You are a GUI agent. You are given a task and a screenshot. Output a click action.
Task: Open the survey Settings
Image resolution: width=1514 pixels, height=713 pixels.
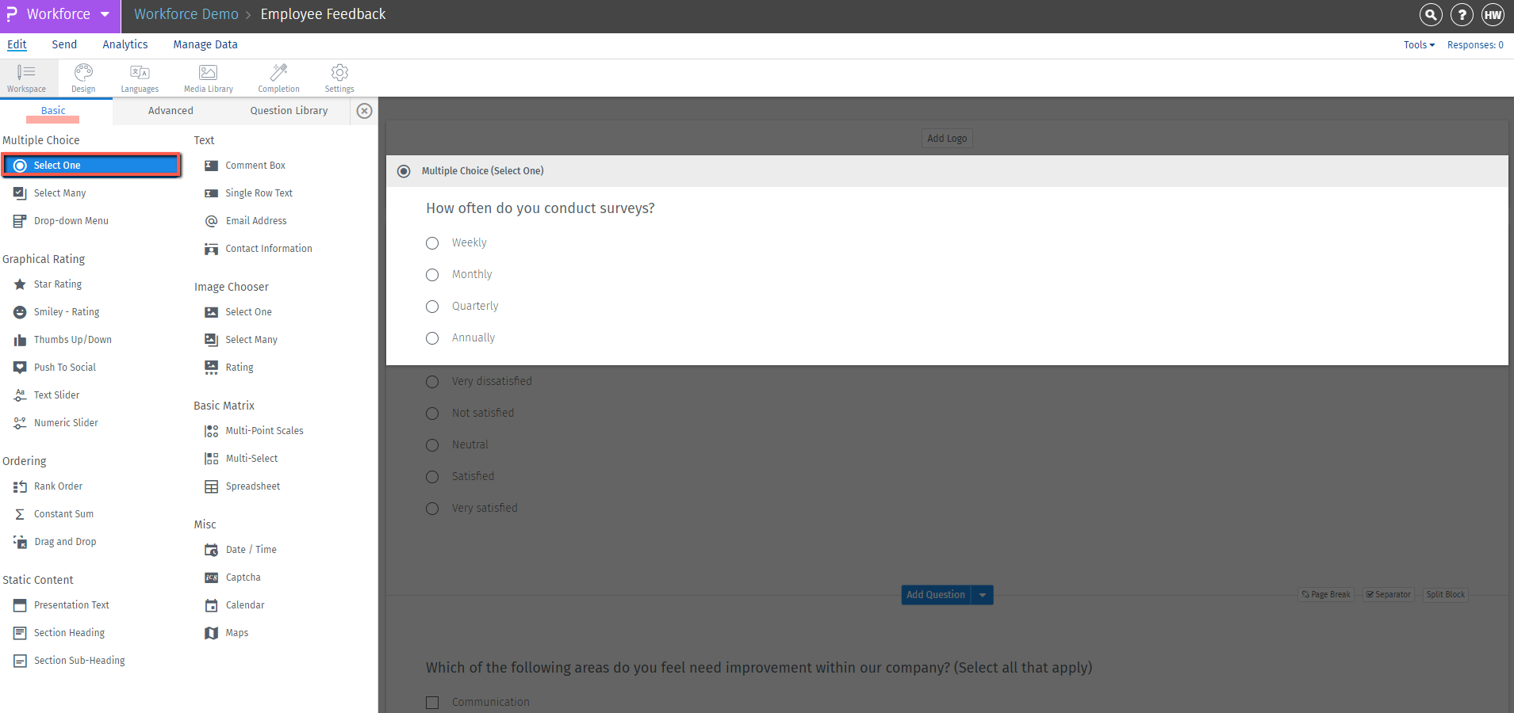(339, 77)
